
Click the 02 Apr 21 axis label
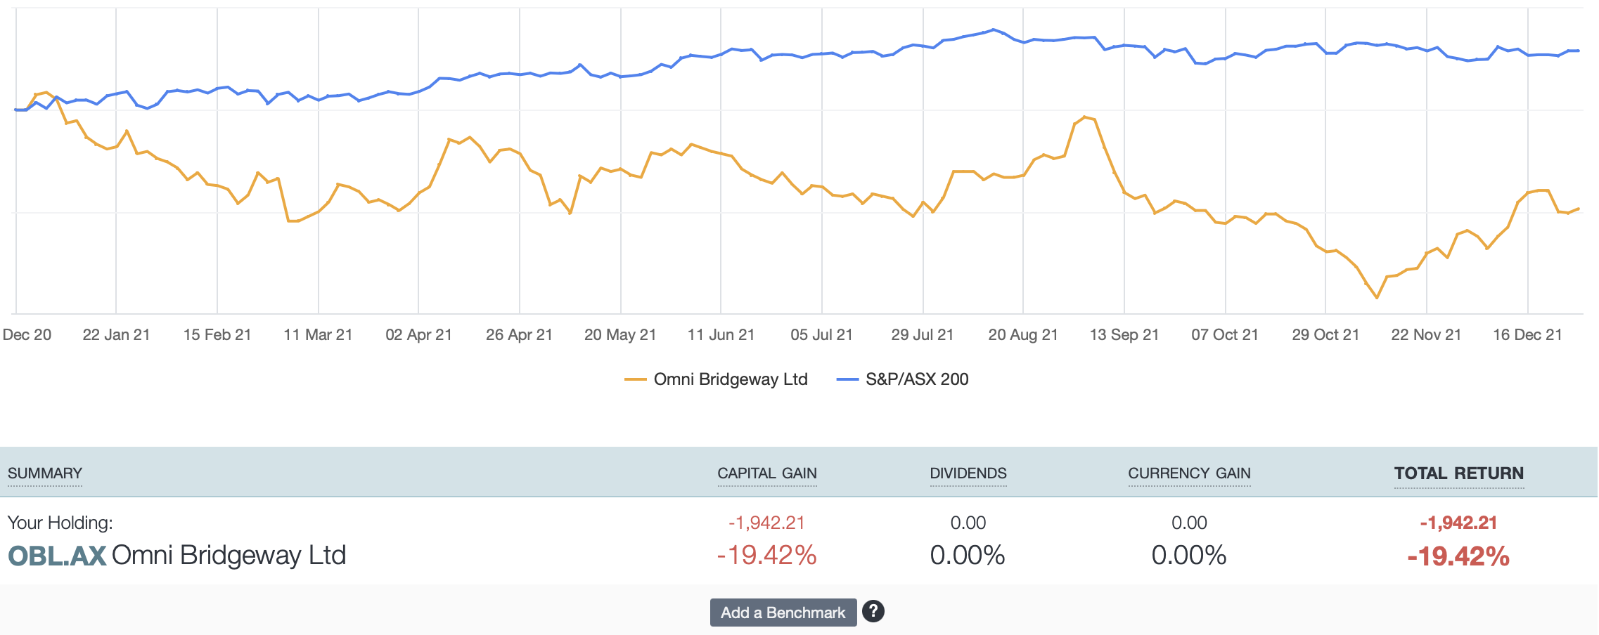click(x=418, y=335)
